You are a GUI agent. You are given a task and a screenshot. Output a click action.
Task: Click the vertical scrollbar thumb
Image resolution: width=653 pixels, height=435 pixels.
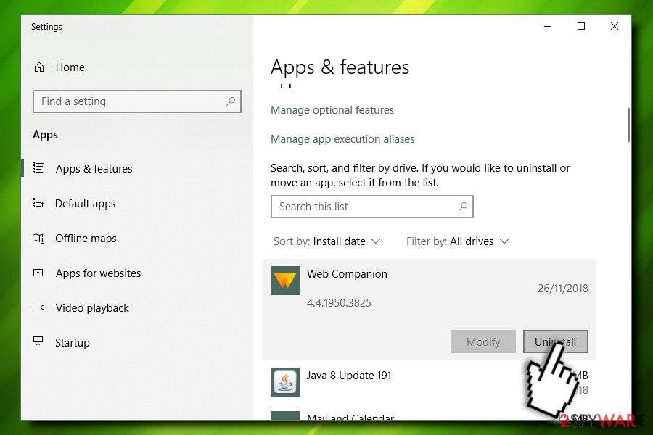(629, 125)
